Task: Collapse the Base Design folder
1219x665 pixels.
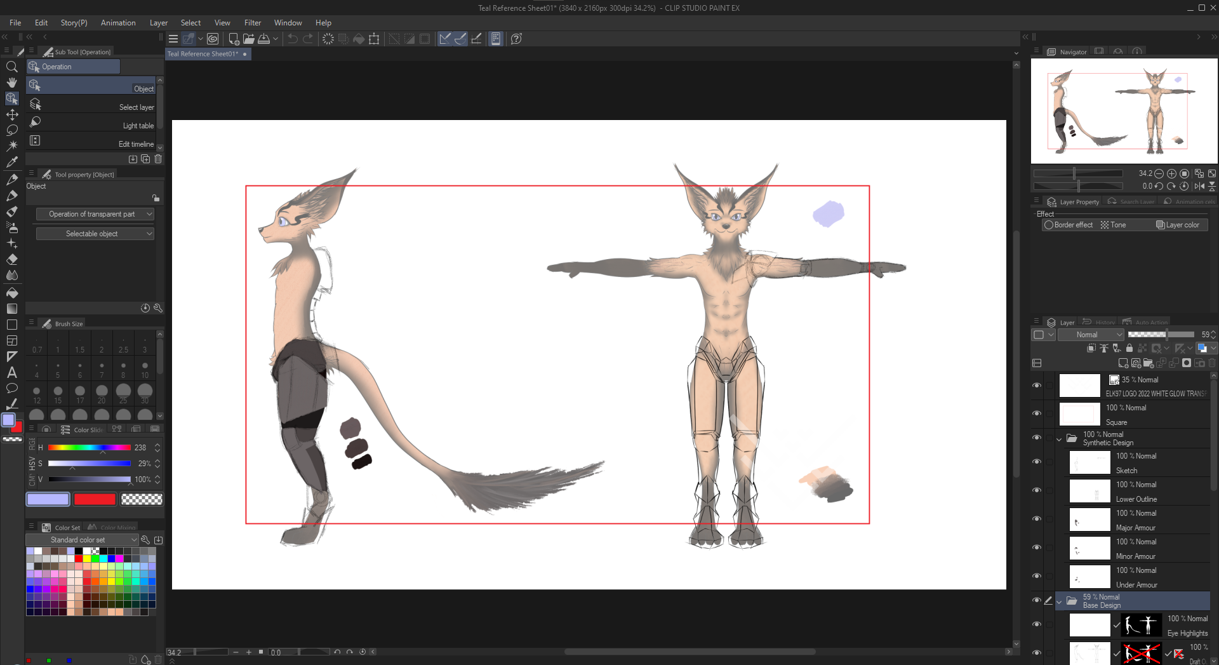Action: point(1059,601)
